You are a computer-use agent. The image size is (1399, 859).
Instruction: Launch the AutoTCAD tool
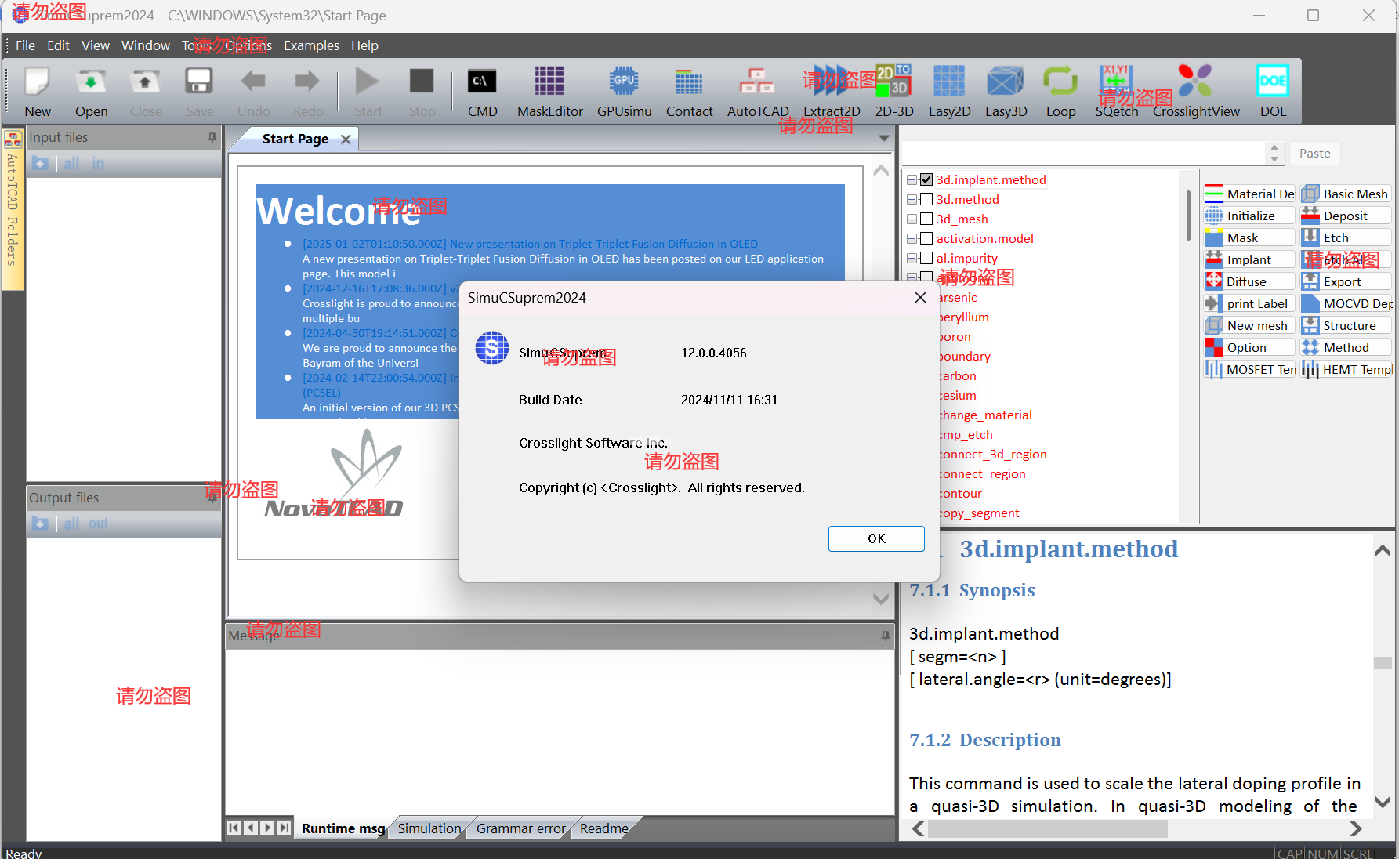click(x=757, y=92)
